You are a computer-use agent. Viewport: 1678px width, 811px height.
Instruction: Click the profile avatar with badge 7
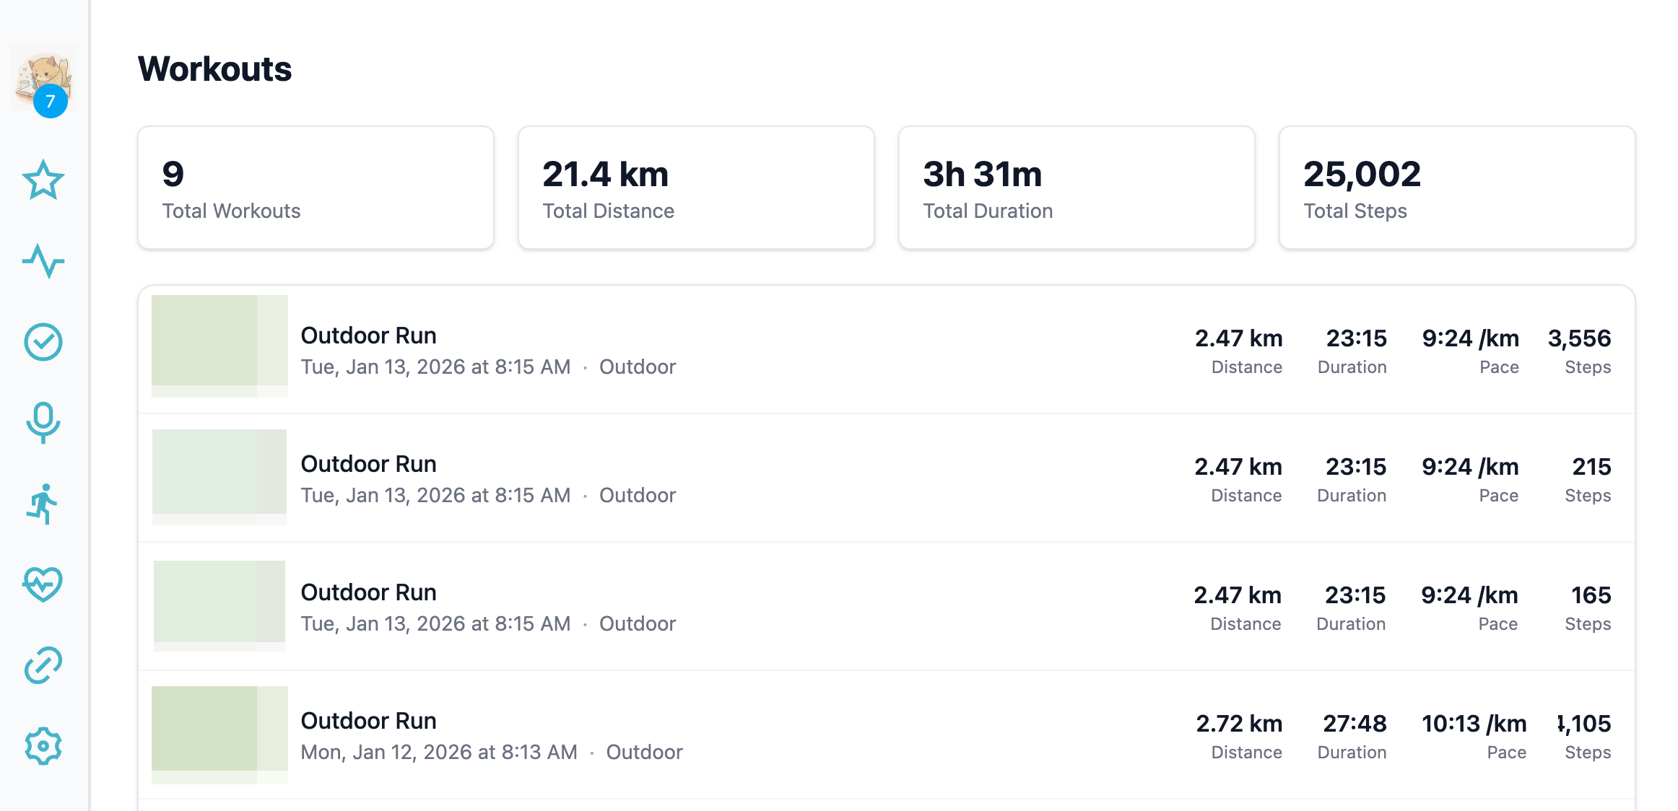[43, 81]
